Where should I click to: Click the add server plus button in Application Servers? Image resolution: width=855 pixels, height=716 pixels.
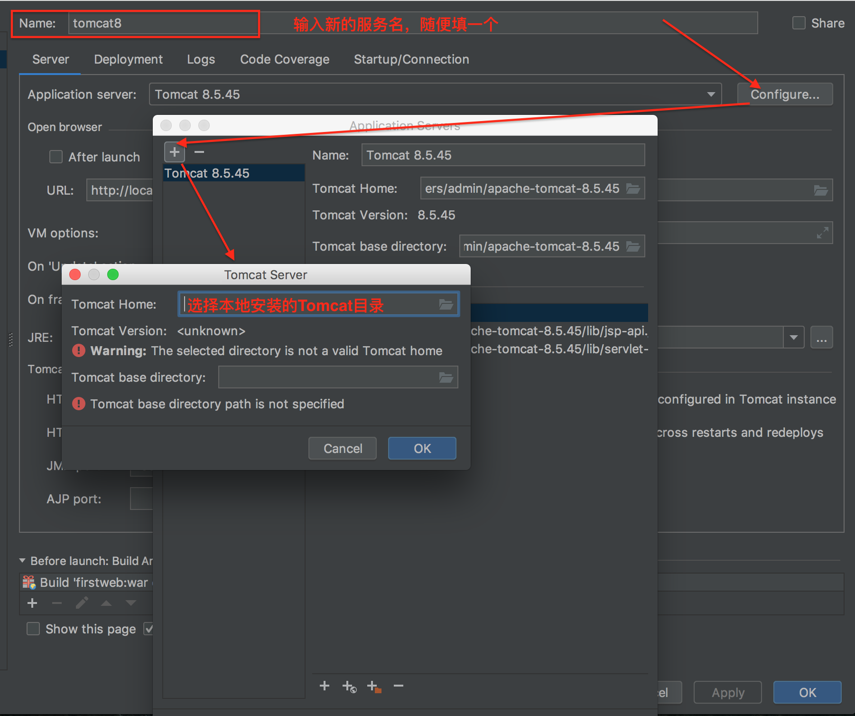pos(175,152)
